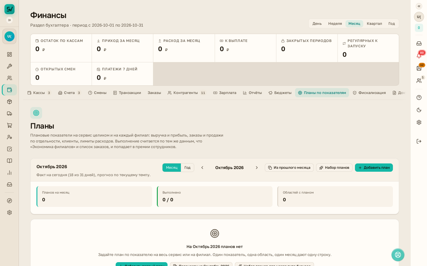The height and width of the screenshot is (266, 427).
Task: Open the Счета tab
Action: pyautogui.click(x=70, y=93)
